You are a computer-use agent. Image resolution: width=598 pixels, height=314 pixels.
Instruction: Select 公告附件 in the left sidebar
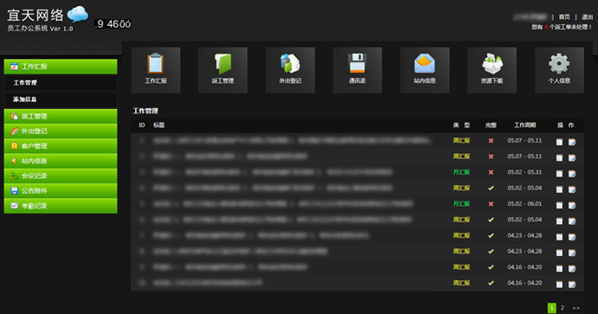point(61,190)
